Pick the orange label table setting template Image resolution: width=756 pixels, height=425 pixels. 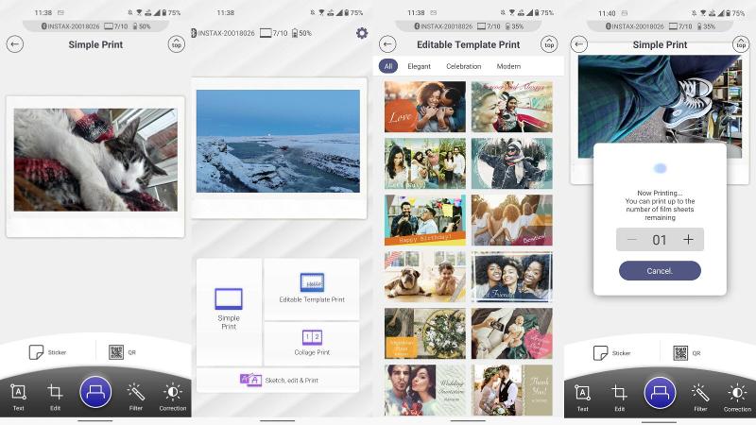(x=425, y=333)
